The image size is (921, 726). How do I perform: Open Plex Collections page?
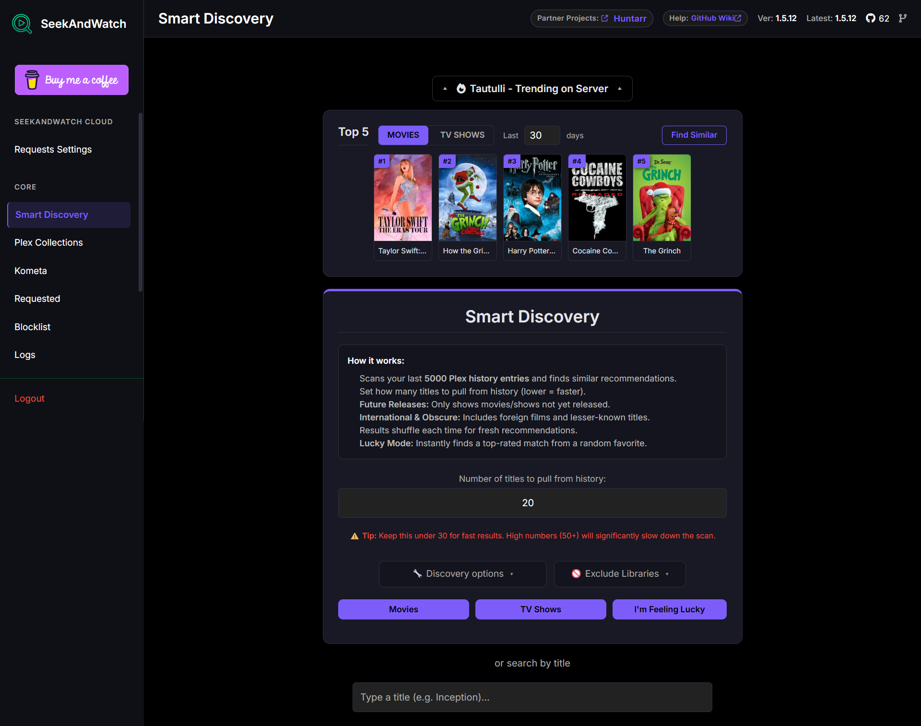(x=48, y=242)
